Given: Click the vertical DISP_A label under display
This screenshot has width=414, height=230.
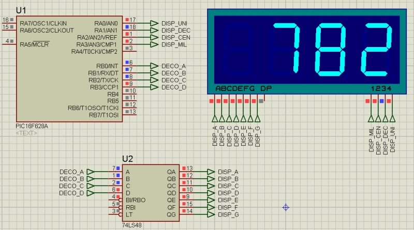Looking at the screenshot, I should 215,136.
